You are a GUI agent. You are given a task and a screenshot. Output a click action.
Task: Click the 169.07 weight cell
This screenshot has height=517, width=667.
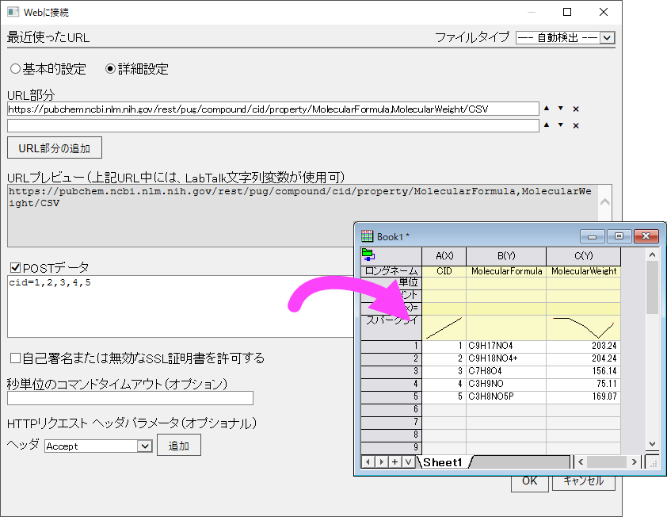click(x=584, y=396)
